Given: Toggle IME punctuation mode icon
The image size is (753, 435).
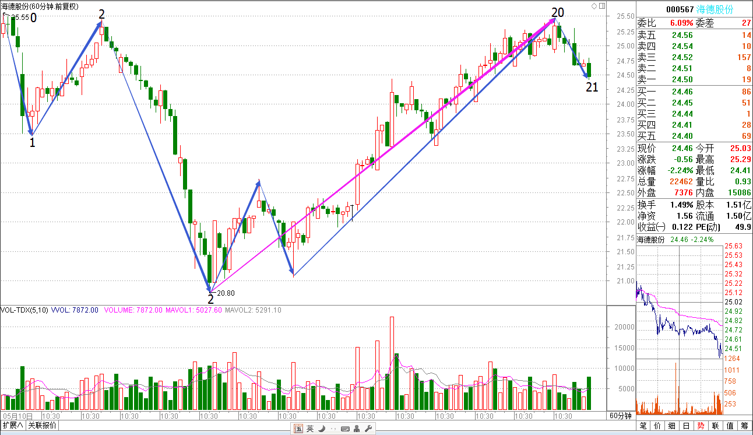Looking at the screenshot, I should [x=332, y=429].
